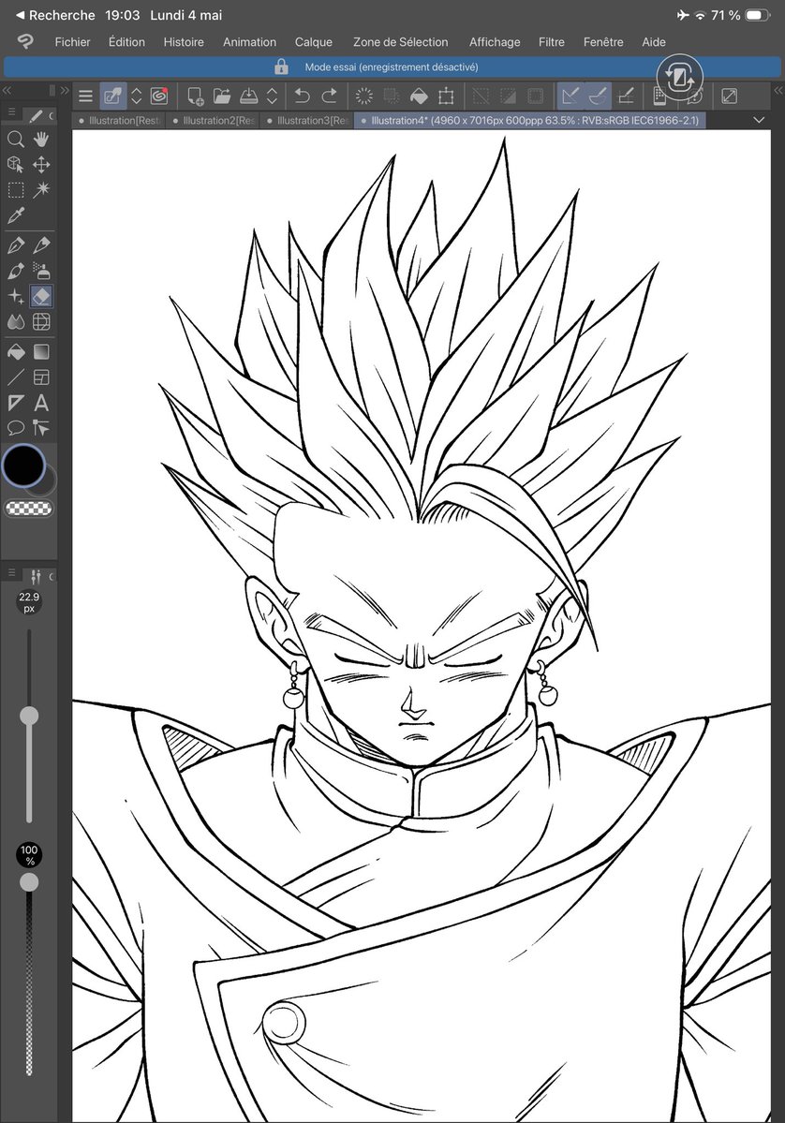
Task: Select the Gradient tool
Action: click(x=41, y=351)
